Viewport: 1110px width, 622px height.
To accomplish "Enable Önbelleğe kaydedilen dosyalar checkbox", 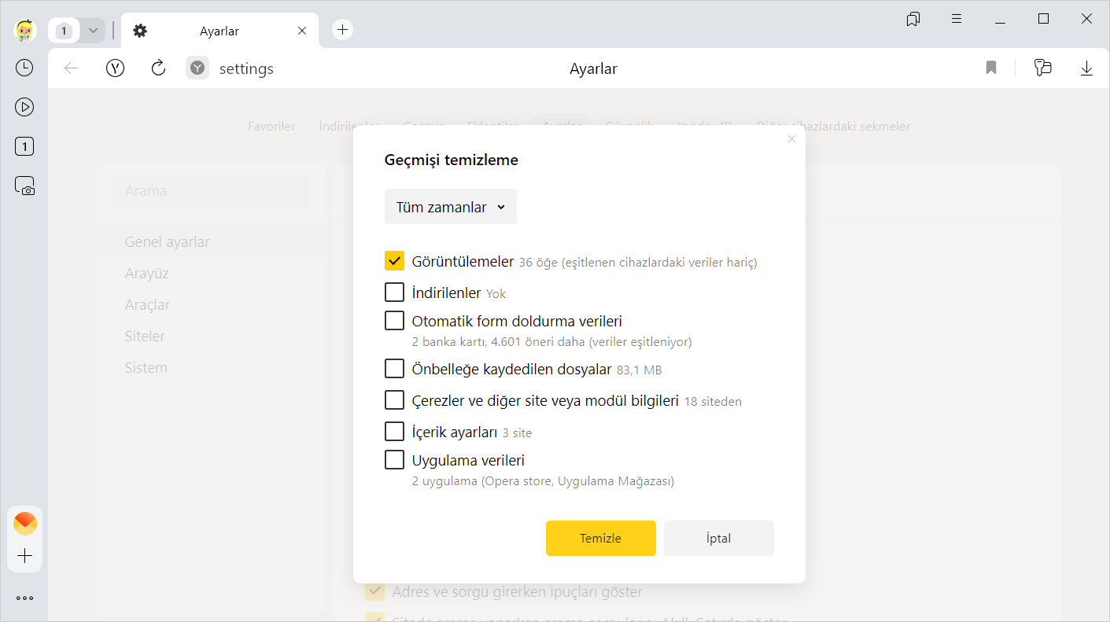I will pos(394,369).
